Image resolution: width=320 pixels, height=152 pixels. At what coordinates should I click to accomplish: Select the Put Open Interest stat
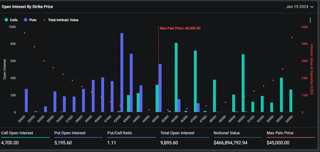70,133
